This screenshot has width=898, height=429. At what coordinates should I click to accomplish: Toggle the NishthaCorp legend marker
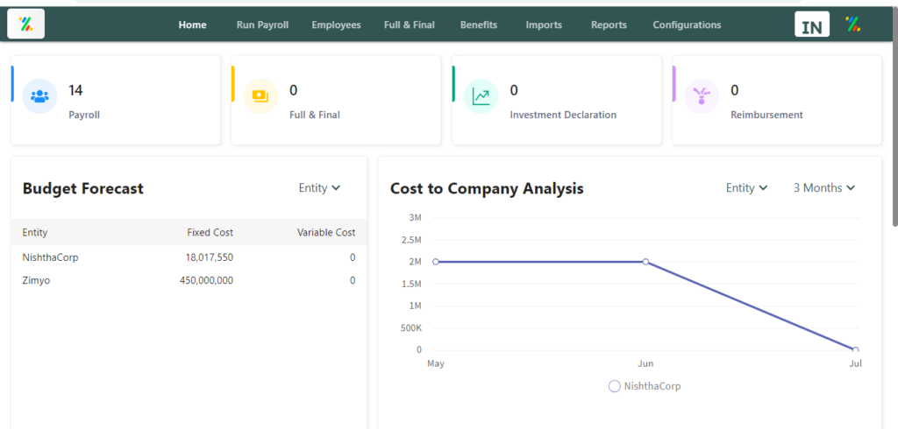coord(615,386)
